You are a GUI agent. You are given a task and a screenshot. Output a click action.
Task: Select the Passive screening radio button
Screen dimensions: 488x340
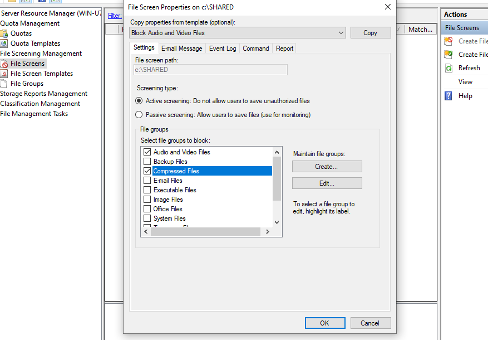pos(139,115)
